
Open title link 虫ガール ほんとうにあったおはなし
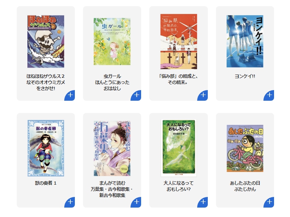[x=112, y=82]
